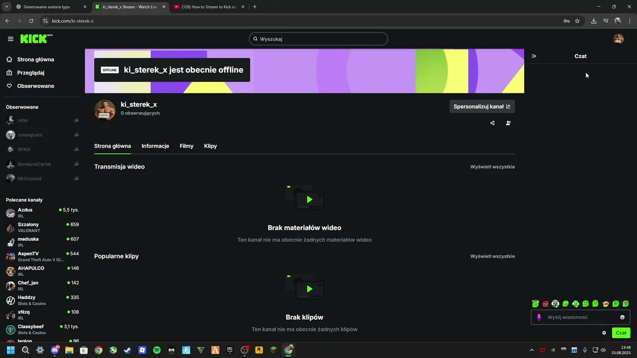Go back in browser history
Viewport: 637px width, 358px height.
(7, 21)
